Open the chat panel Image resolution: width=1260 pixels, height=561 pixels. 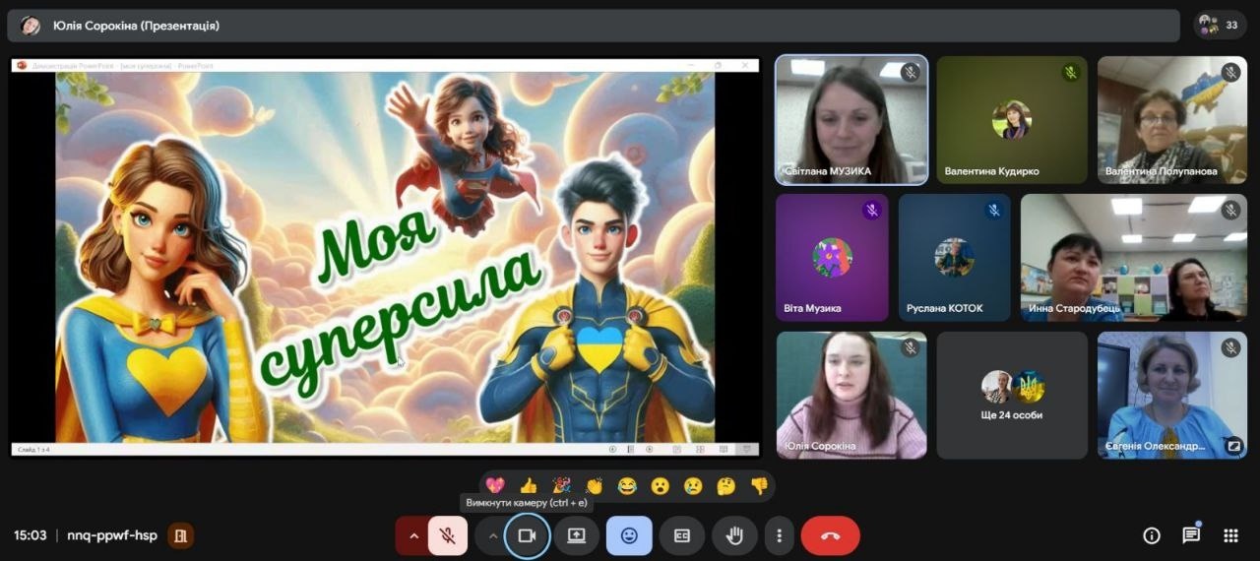tap(1191, 535)
